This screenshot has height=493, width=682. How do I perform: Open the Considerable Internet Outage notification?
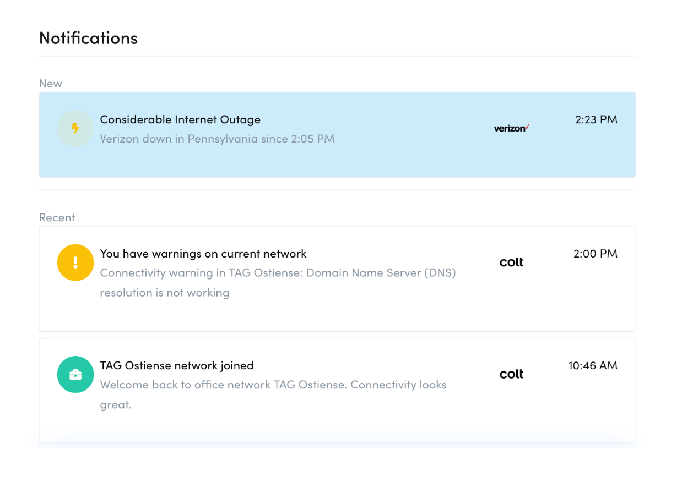[337, 134]
